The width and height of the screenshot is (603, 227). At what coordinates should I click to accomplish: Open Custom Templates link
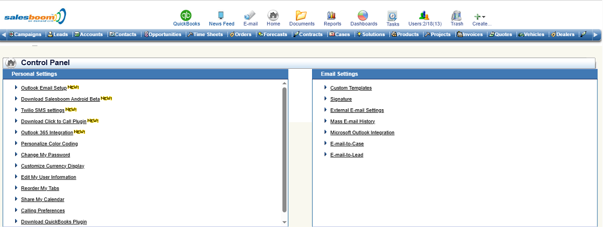click(351, 88)
